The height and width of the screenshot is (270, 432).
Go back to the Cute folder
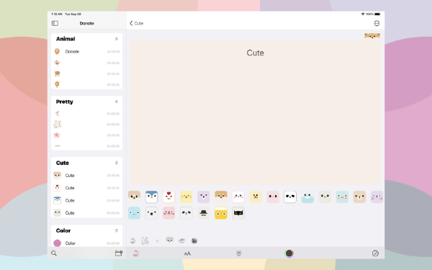point(136,23)
